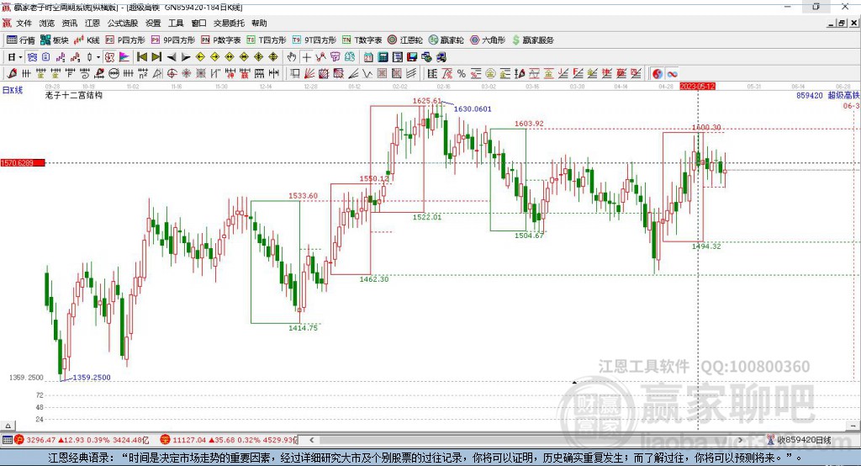Open the 窗口 menu
This screenshot has height=466, width=861.
198,23
